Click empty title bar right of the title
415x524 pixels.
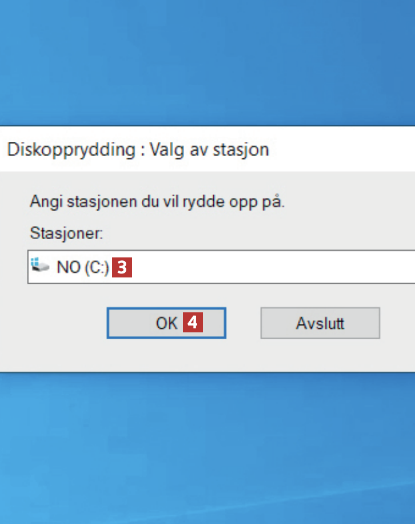point(343,150)
